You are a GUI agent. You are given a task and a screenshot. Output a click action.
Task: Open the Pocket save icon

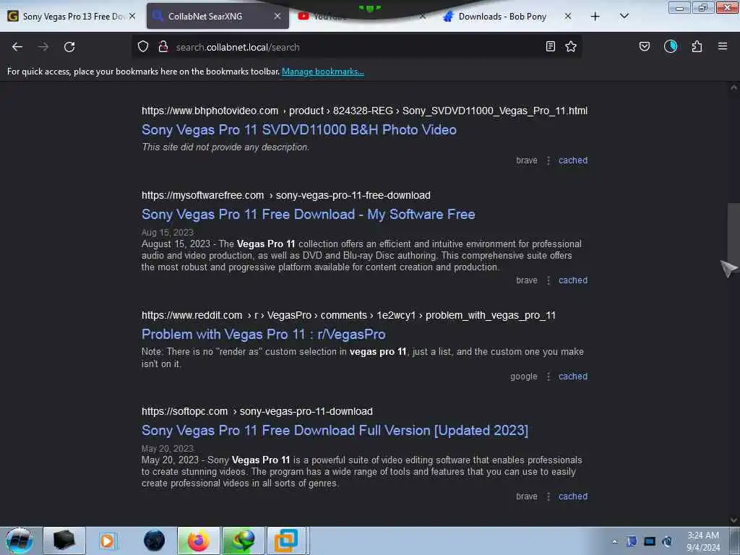[x=645, y=46]
